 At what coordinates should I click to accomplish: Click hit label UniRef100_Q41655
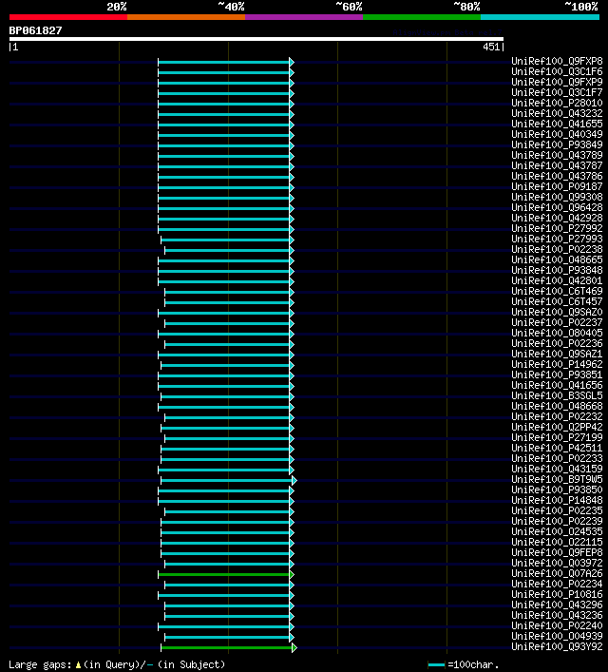point(557,124)
